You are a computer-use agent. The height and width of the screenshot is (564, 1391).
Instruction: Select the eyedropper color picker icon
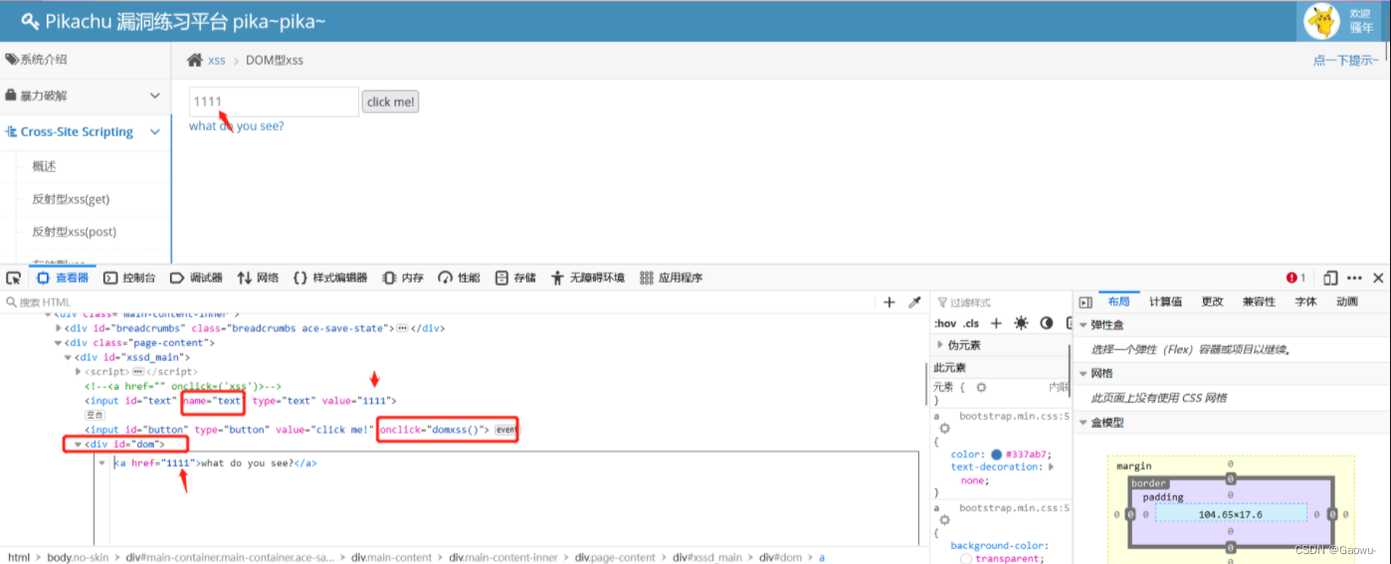[914, 302]
